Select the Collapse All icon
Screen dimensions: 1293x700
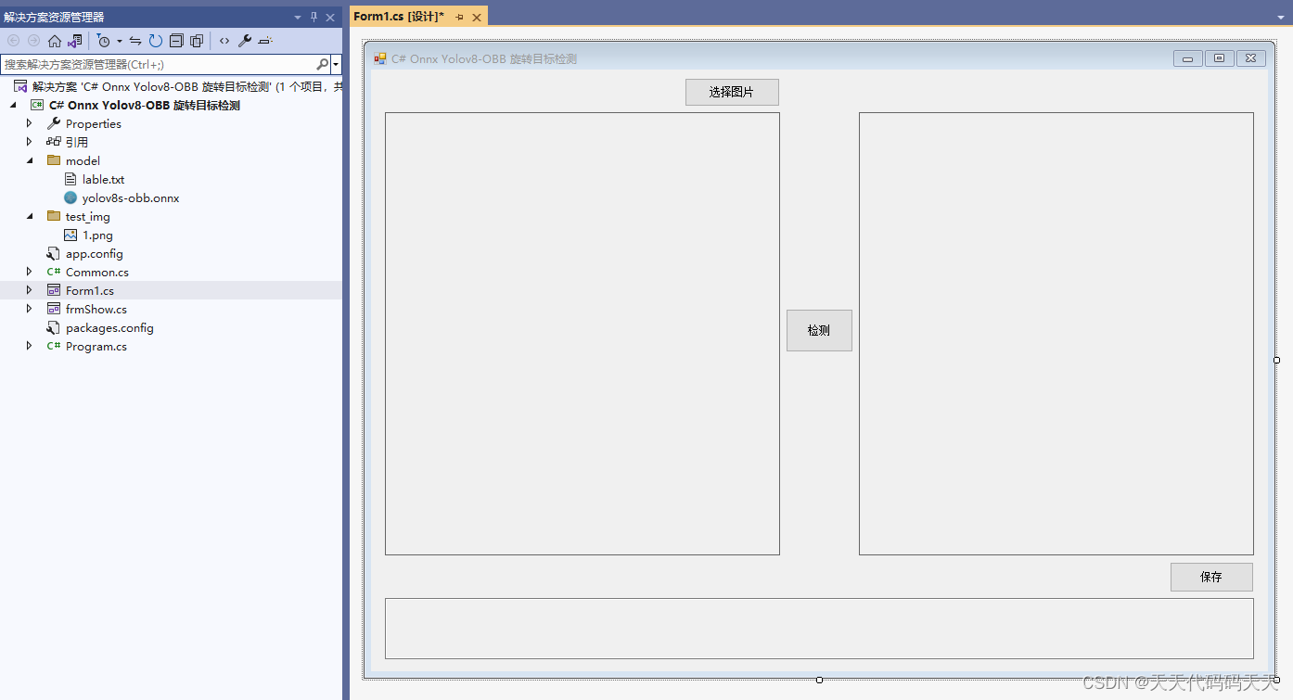pos(176,41)
